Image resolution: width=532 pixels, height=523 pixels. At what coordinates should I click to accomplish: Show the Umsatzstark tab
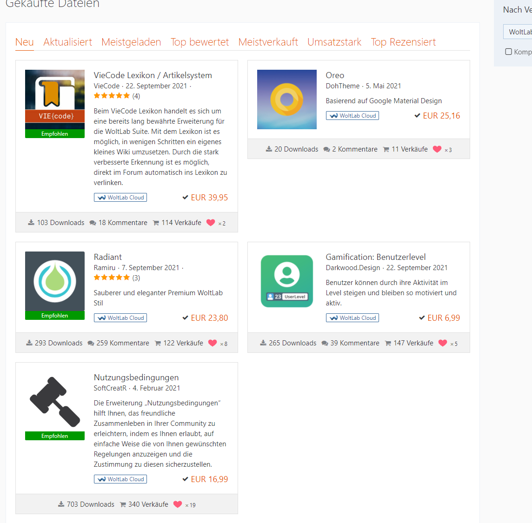tap(334, 42)
